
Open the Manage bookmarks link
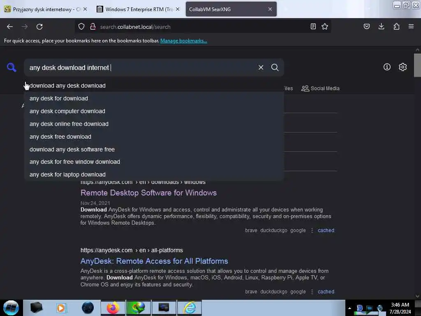(x=184, y=41)
